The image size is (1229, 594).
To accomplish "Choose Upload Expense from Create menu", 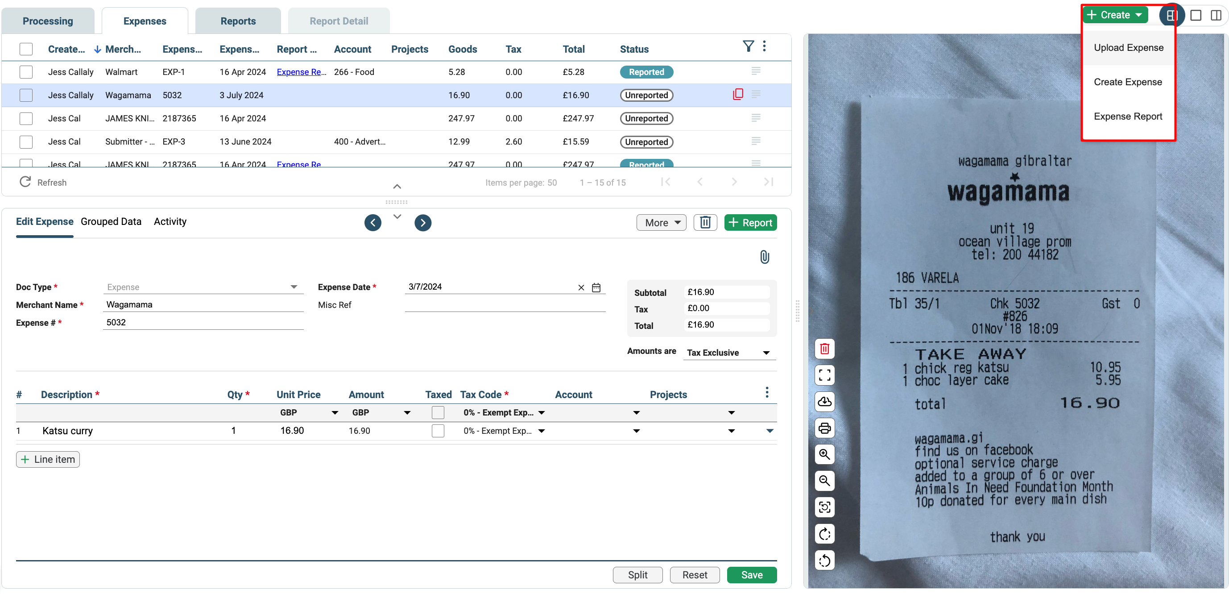I will pyautogui.click(x=1128, y=47).
